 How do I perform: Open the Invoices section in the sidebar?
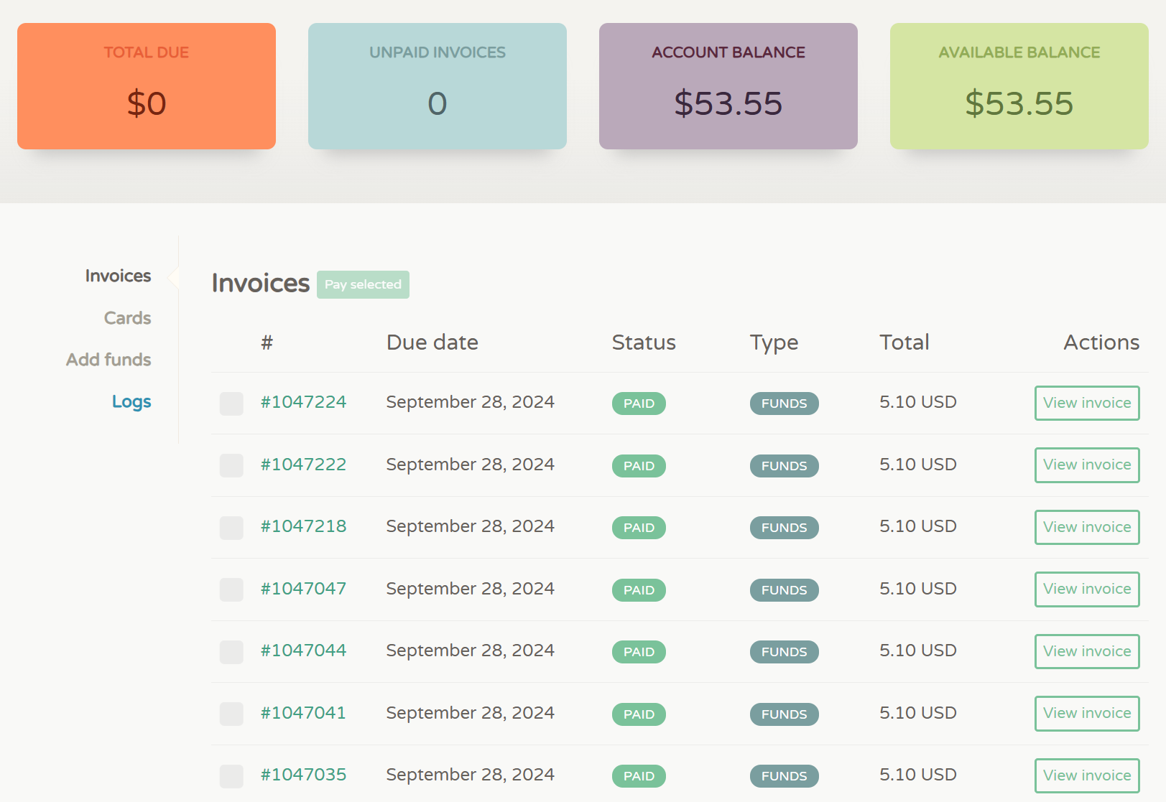(x=118, y=276)
